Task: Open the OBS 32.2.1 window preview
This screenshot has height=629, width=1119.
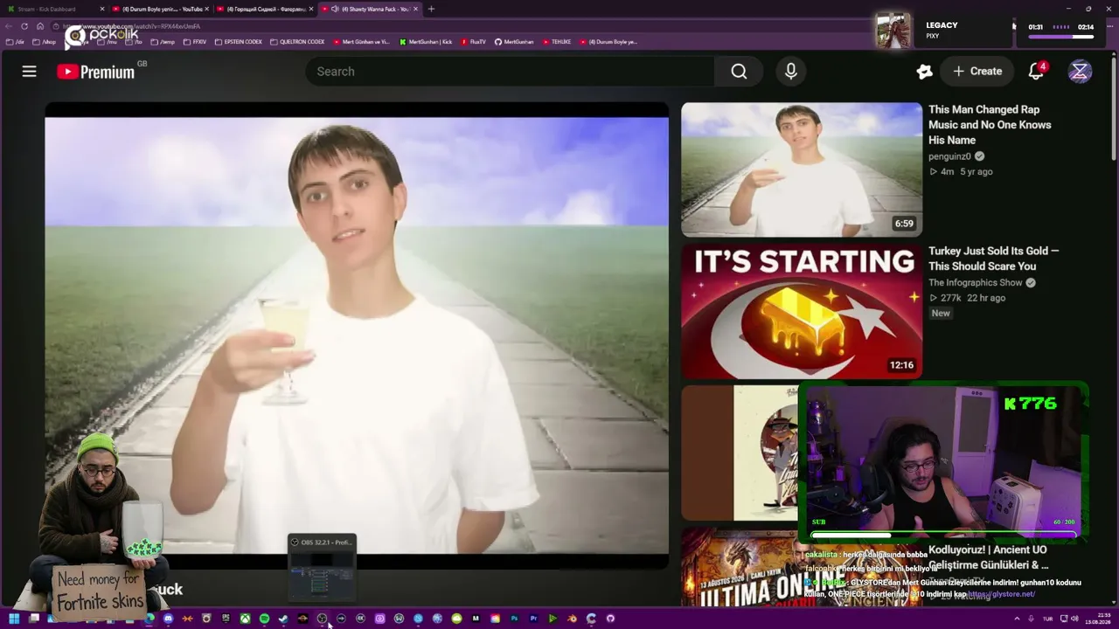Action: pos(322,566)
